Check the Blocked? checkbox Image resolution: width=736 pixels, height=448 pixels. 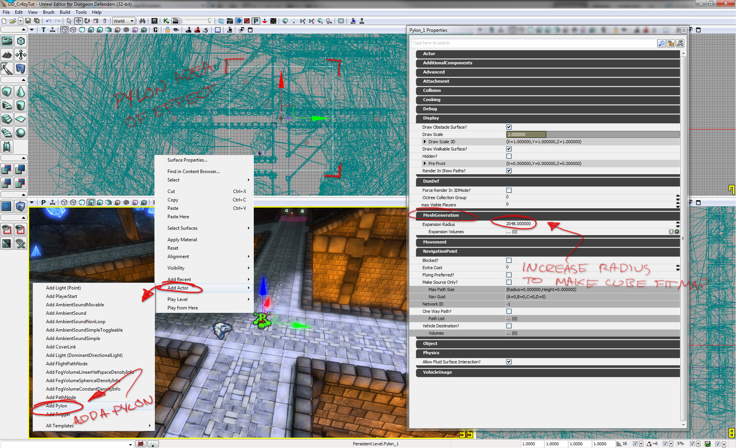509,260
